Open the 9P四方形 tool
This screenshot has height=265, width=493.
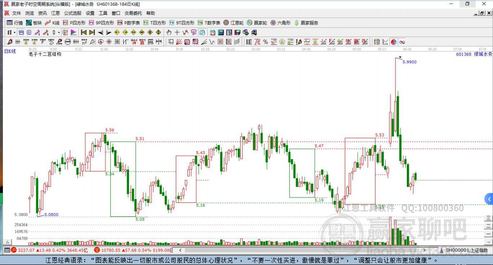[101, 23]
